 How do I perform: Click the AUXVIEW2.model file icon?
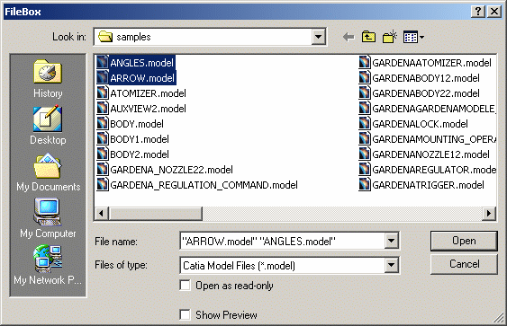[x=102, y=109]
